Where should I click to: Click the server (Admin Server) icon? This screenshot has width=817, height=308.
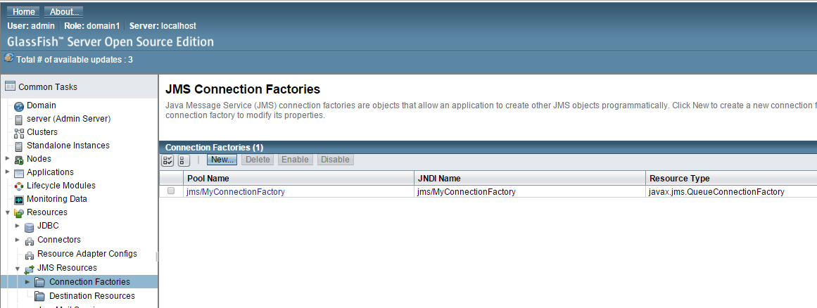pos(19,120)
